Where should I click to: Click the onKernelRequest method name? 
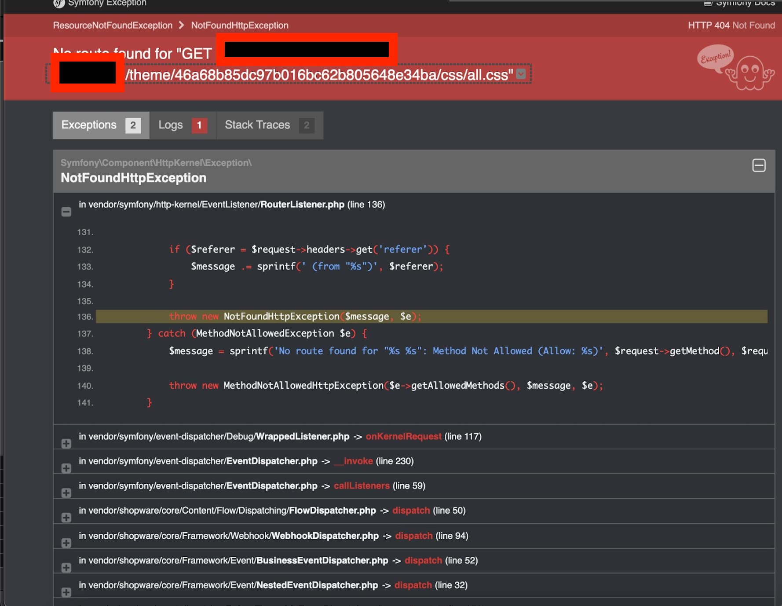pyautogui.click(x=403, y=436)
